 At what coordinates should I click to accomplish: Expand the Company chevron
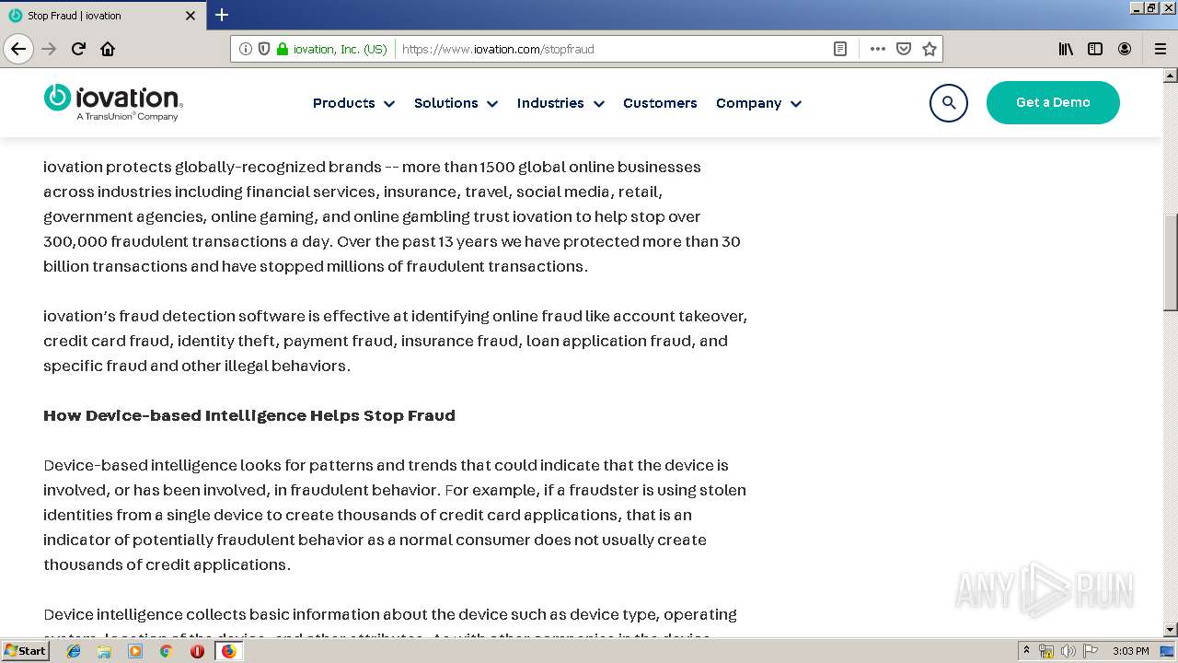click(796, 104)
